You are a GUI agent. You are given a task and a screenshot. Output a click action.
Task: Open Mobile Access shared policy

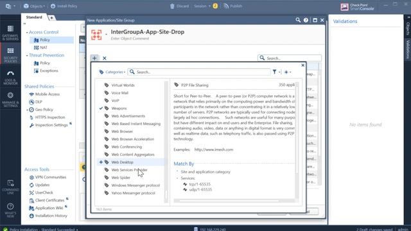[x=44, y=94]
